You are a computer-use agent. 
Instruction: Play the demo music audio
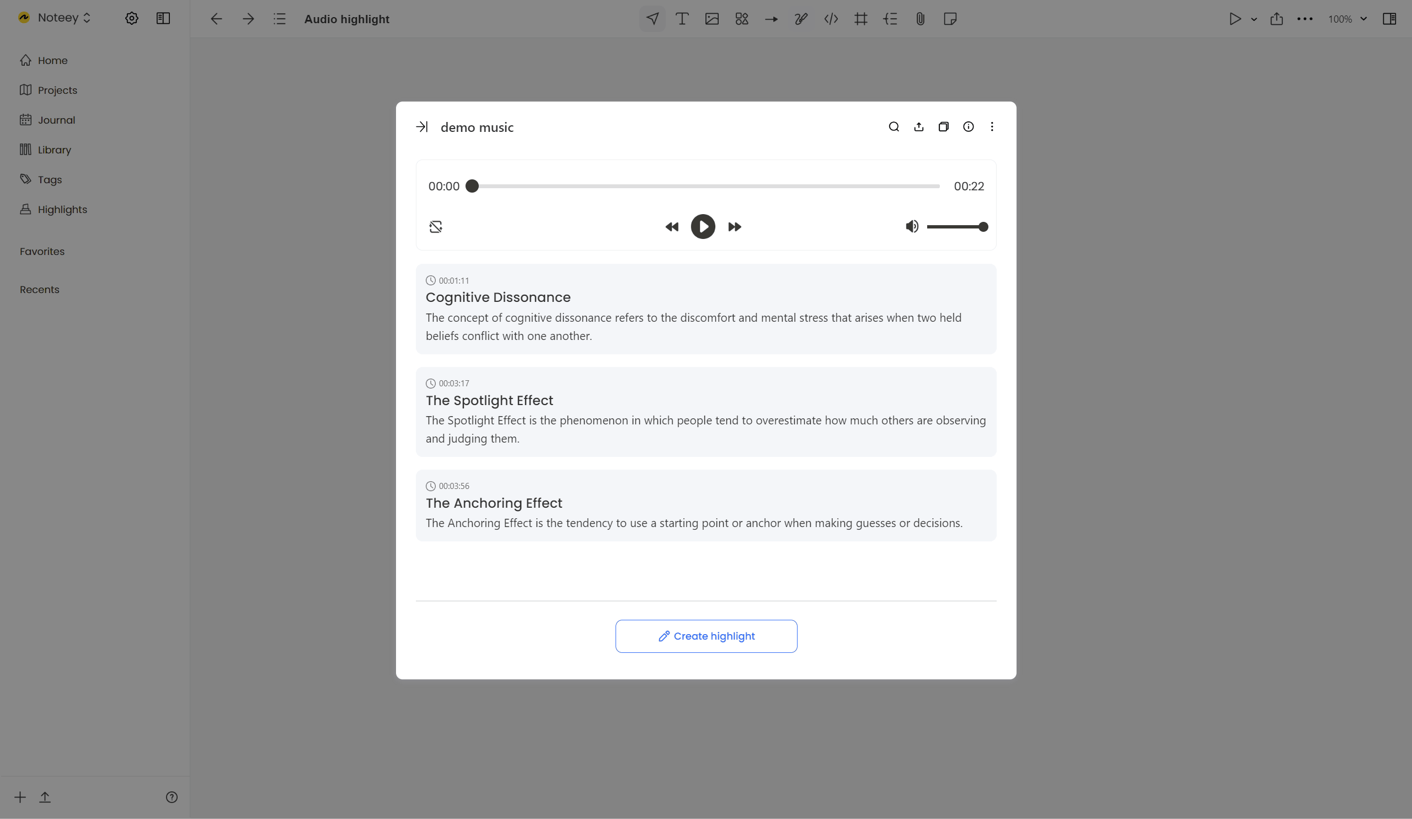click(703, 226)
